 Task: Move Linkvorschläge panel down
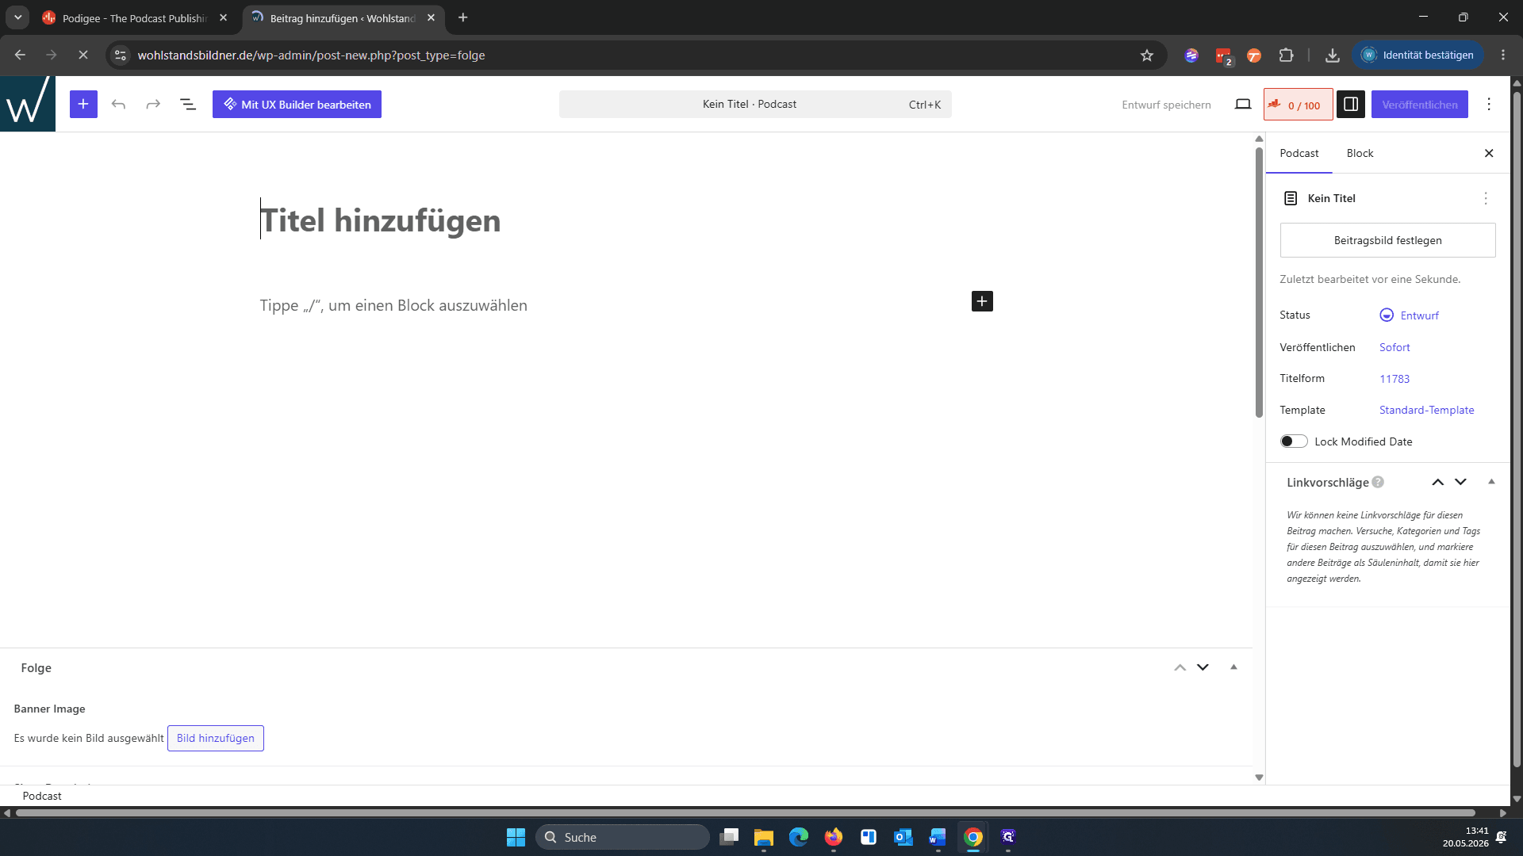pos(1460,482)
